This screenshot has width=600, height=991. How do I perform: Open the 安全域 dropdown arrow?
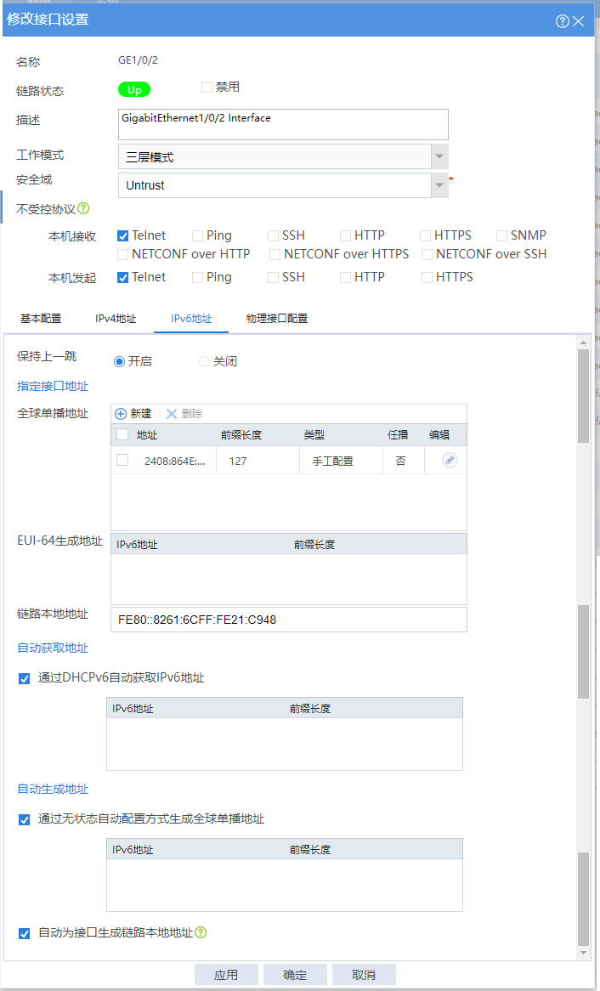click(x=440, y=185)
